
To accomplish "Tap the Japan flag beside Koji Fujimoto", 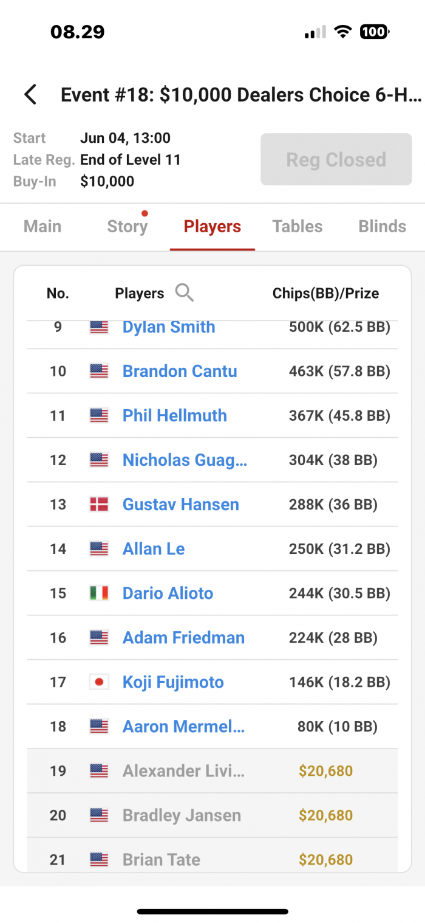I will tap(99, 682).
